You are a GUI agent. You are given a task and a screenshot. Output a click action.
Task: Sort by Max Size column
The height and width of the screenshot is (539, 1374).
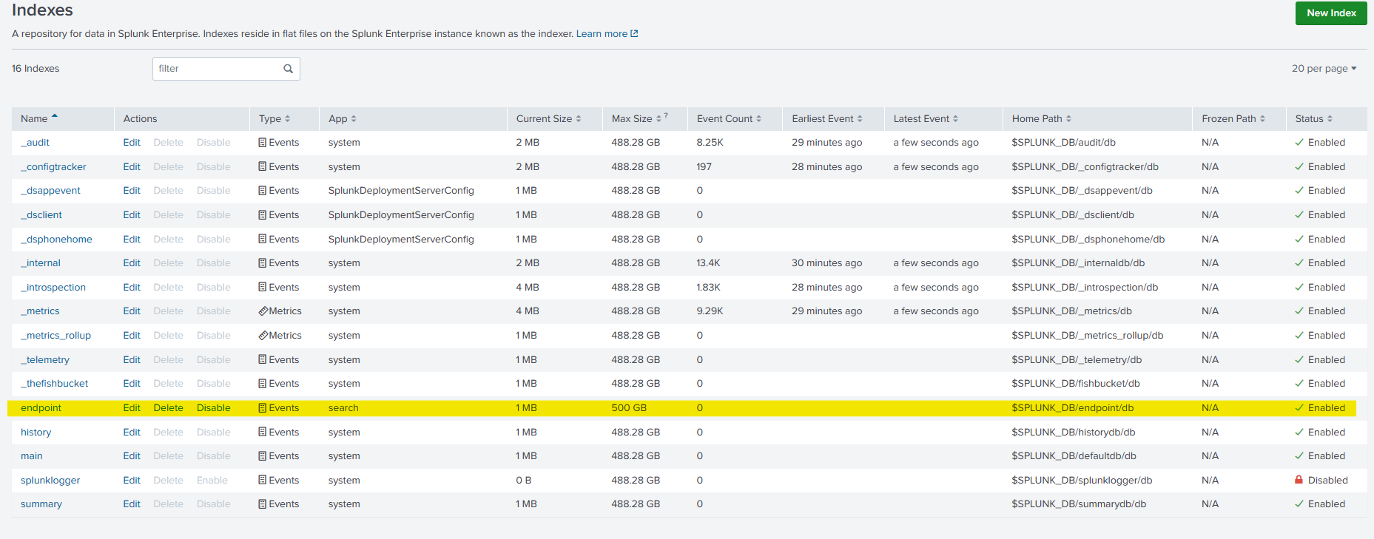[636, 119]
